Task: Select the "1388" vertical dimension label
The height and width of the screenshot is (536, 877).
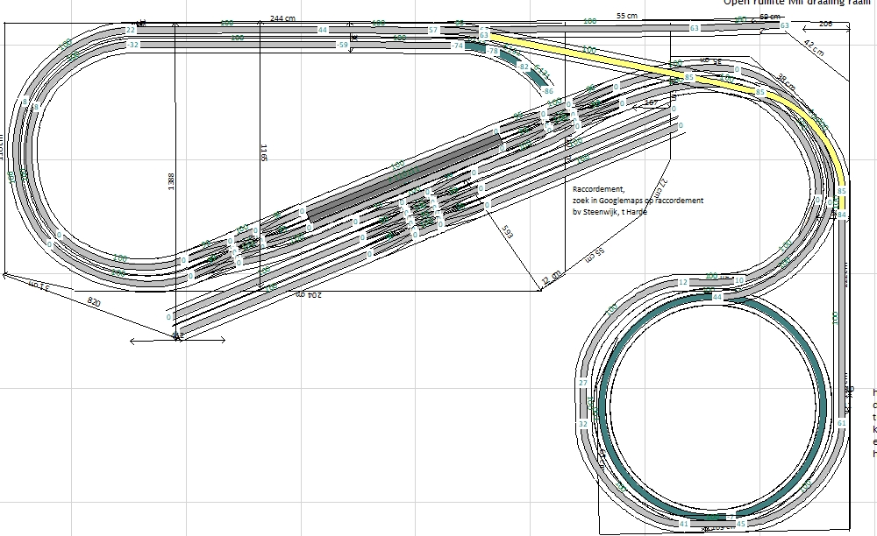Action: coord(171,181)
